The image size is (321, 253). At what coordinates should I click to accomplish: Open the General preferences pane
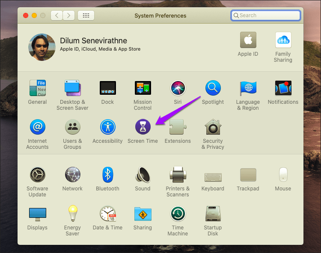pos(38,88)
